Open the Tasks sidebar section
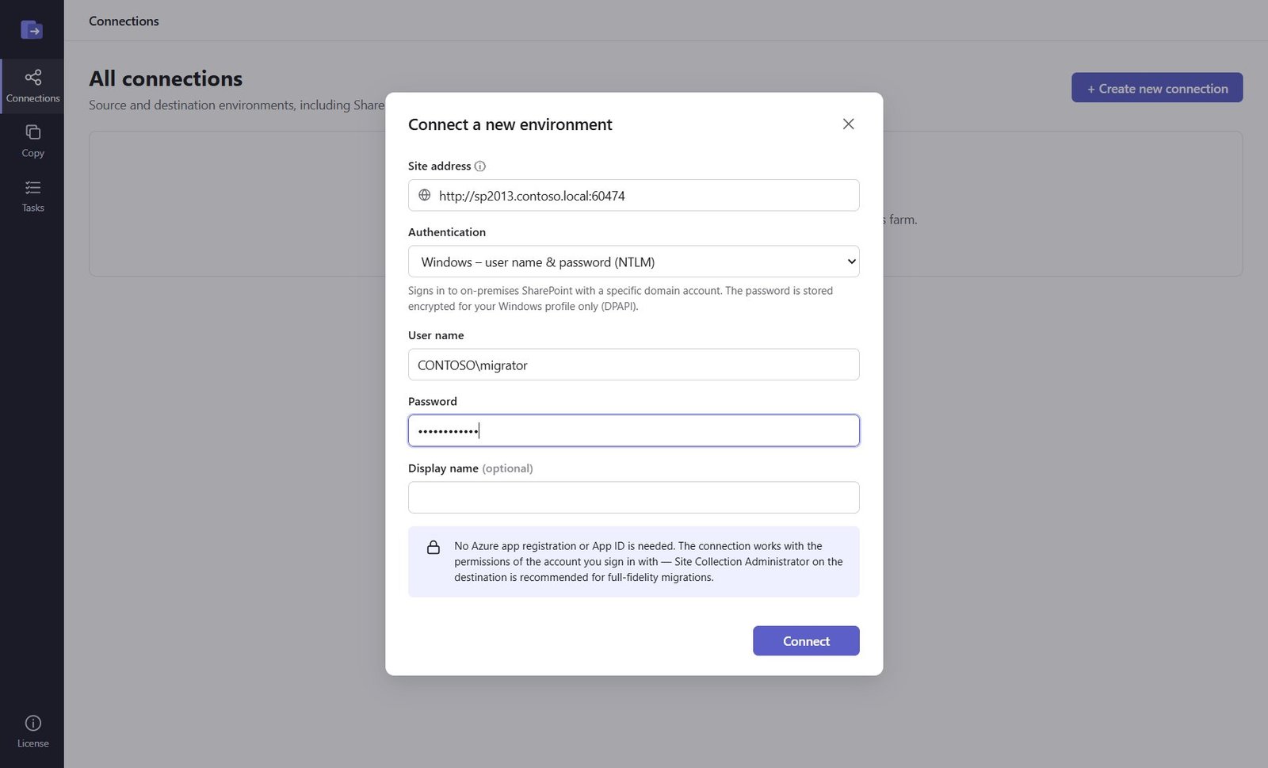Screen dimensions: 1268x768 (32, 196)
